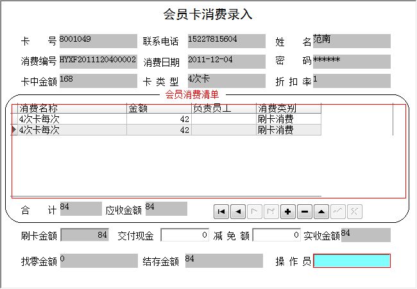Add a new consumption record with plus

click(288, 211)
